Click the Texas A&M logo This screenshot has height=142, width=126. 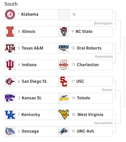coord(10,48)
